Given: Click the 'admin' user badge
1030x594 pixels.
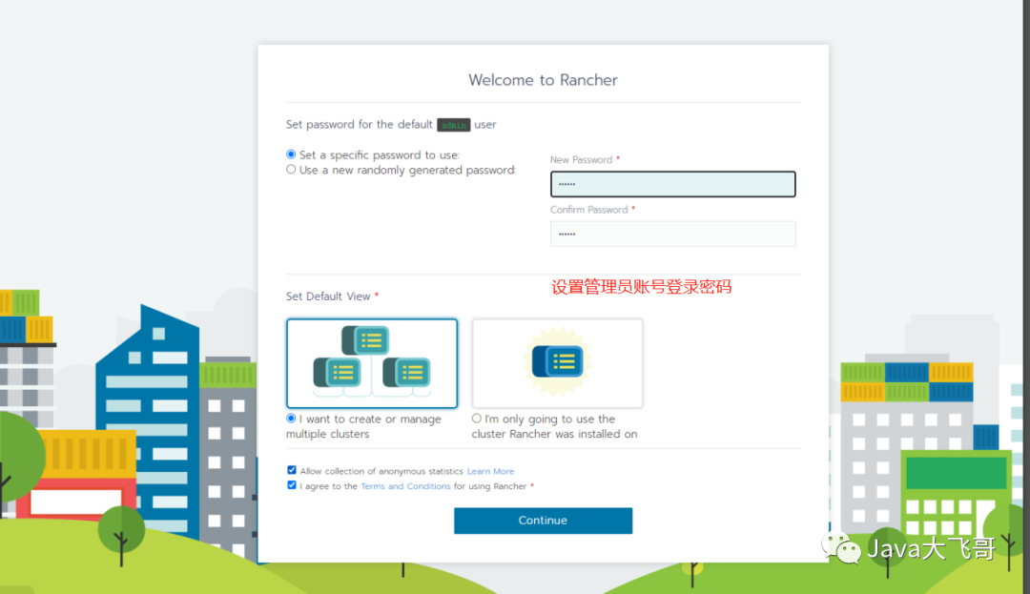Looking at the screenshot, I should 453,125.
